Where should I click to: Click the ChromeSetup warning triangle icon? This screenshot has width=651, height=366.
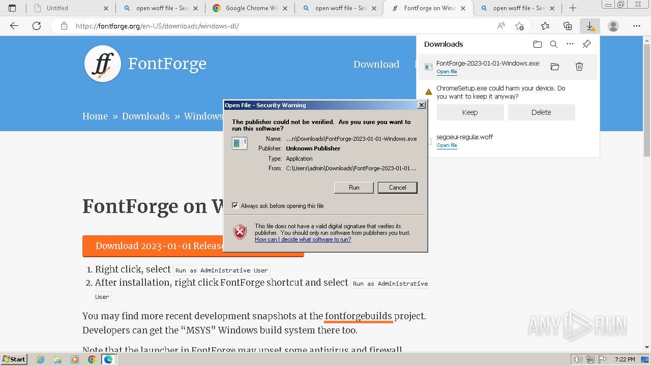click(x=429, y=92)
